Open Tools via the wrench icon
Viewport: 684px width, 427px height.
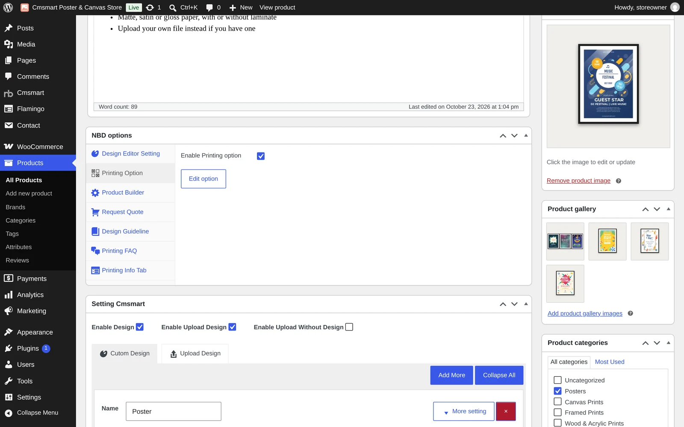[9, 381]
